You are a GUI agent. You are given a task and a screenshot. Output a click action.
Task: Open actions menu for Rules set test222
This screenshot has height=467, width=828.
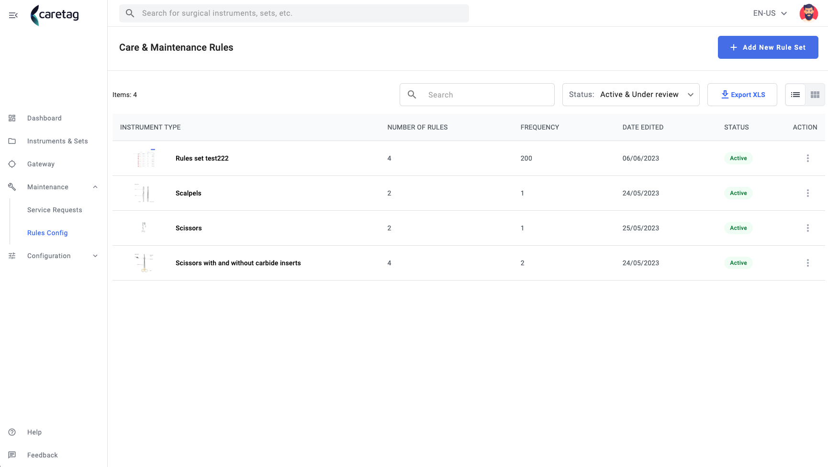[808, 158]
